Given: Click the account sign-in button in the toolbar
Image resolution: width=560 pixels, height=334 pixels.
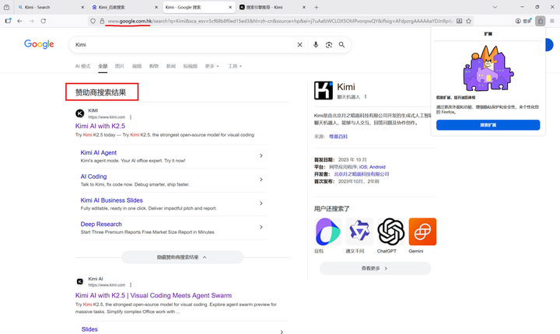Looking at the screenshot, I should pyautogui.click(x=523, y=21).
